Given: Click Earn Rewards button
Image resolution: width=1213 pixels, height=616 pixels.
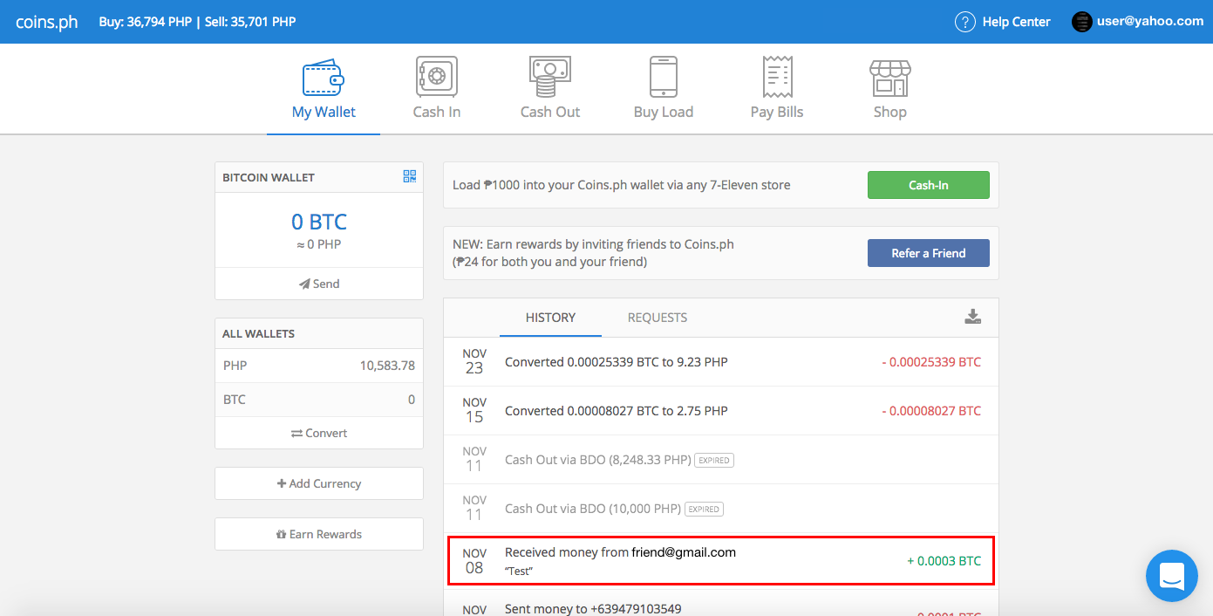Looking at the screenshot, I should coord(319,534).
